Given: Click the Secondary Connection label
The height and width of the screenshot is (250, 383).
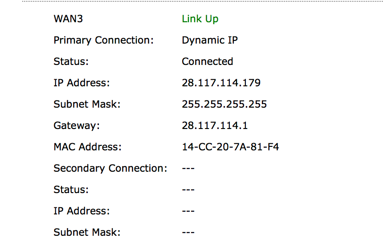Looking at the screenshot, I should [110, 169].
